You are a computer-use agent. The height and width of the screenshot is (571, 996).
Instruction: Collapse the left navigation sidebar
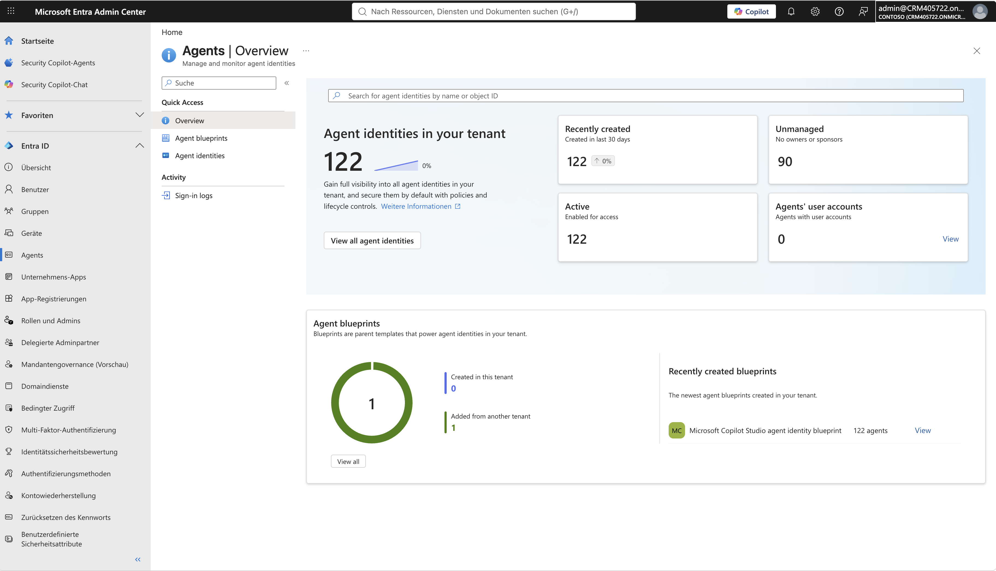[x=138, y=560]
